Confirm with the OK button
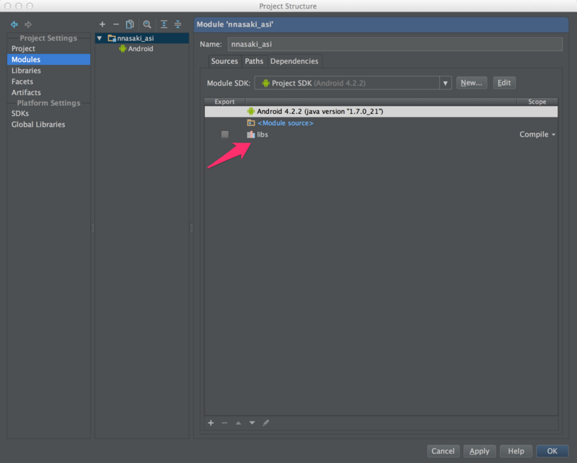 [x=552, y=451]
